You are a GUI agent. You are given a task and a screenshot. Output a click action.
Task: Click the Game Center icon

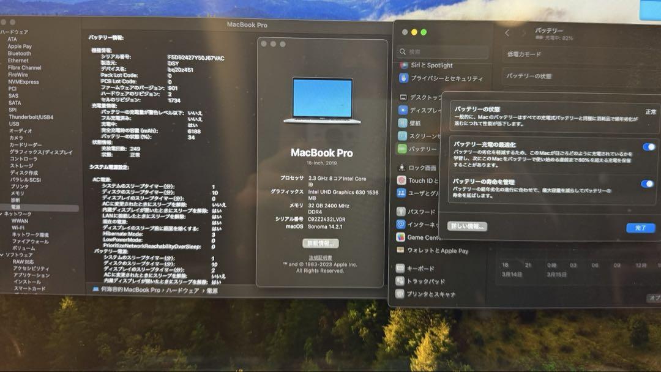[x=400, y=237]
